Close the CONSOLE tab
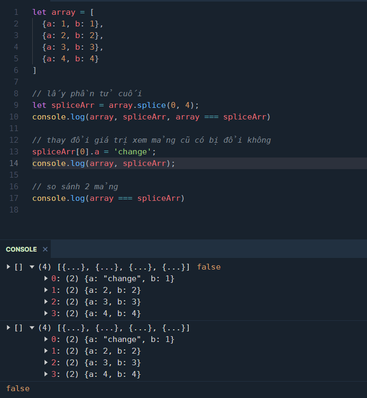 tap(45, 249)
